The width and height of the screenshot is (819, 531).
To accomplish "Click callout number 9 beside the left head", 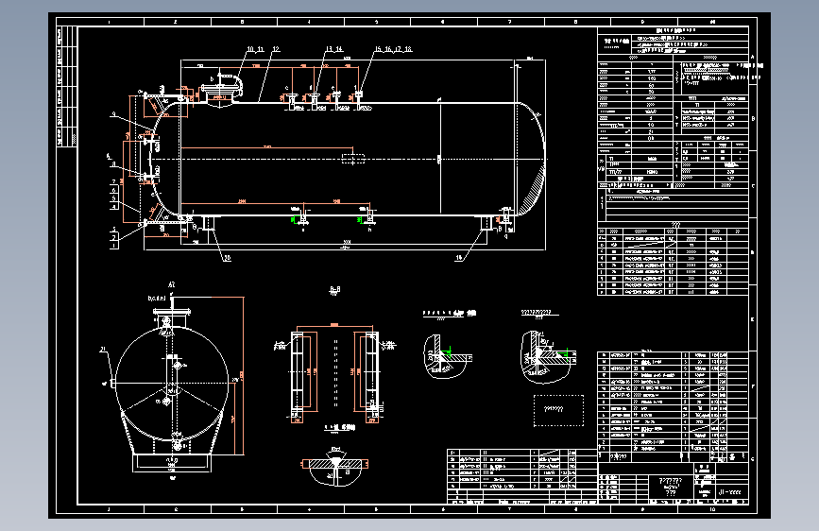I will [x=112, y=114].
